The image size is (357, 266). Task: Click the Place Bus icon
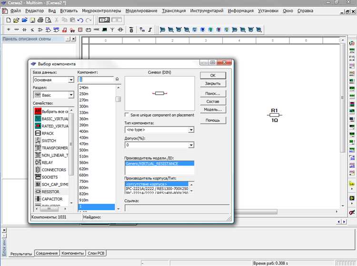(x=150, y=30)
